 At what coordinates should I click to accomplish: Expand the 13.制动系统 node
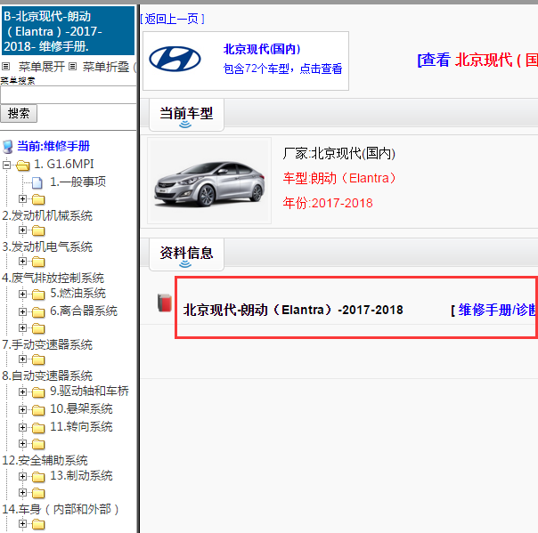click(x=22, y=476)
